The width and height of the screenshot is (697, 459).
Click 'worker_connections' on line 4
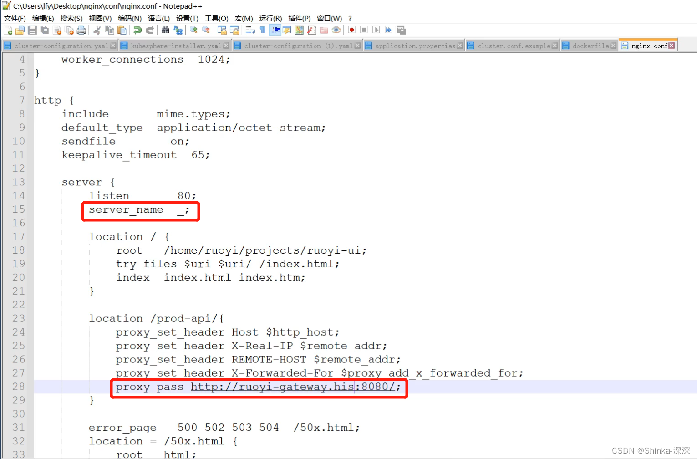tap(122, 59)
